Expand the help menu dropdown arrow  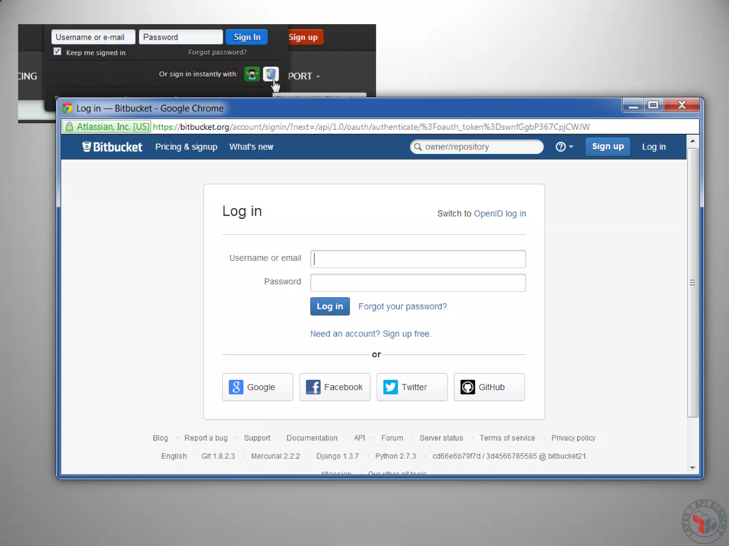[571, 147]
